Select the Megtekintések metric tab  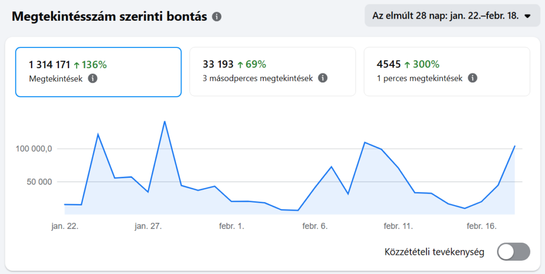(98, 72)
